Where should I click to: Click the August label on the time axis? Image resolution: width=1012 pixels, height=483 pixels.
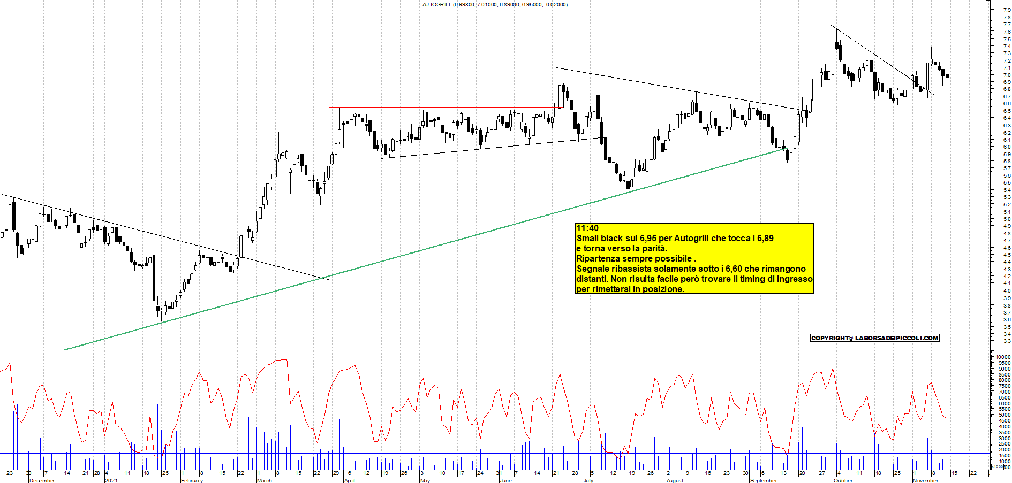(675, 480)
